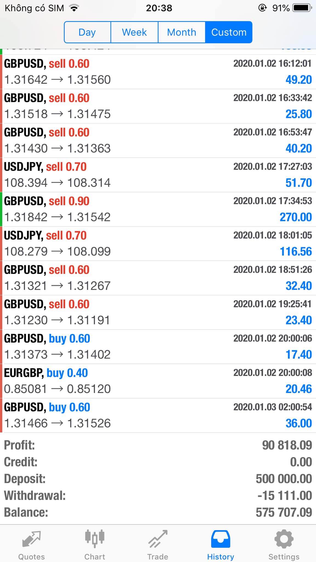Tap the Trade arrow icon
The height and width of the screenshot is (562, 316).
click(x=158, y=539)
